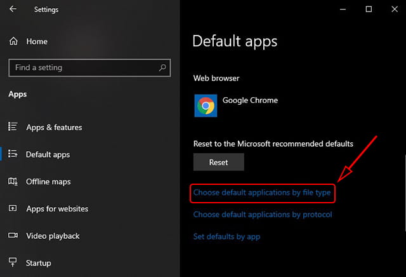
Task: Go to the Startup section
Action: click(38, 263)
